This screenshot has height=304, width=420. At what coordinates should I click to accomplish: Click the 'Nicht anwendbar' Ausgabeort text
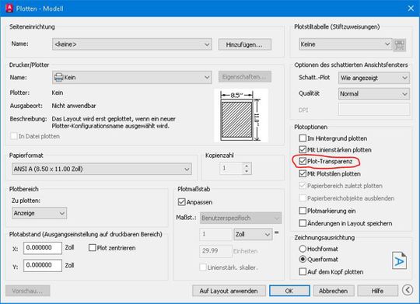coord(74,106)
